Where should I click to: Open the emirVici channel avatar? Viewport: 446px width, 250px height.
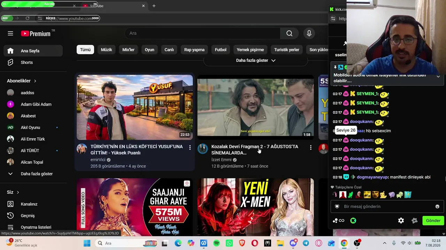click(82, 149)
